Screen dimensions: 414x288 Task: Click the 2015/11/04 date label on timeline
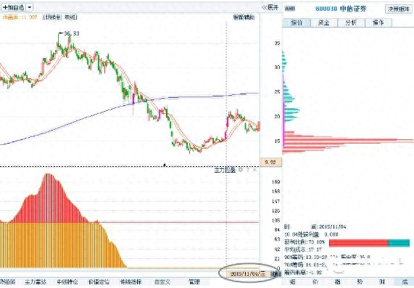click(x=247, y=273)
